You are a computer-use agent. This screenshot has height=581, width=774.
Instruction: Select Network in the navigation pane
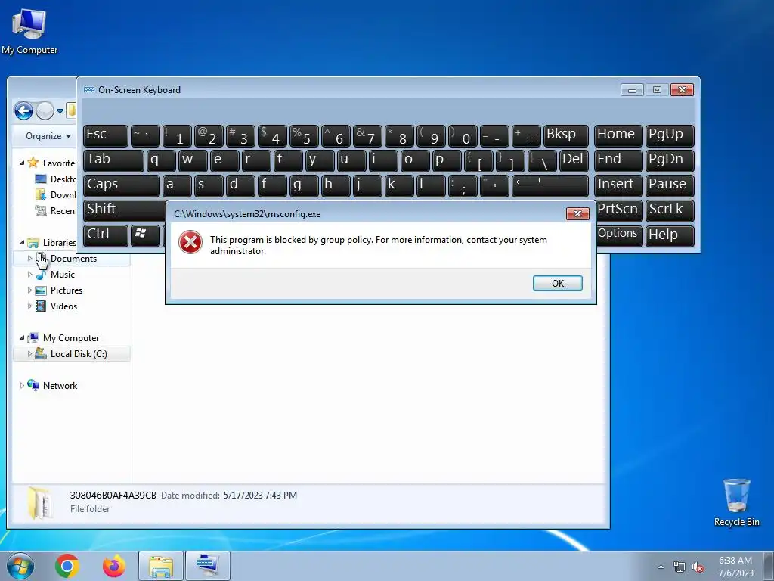(60, 385)
